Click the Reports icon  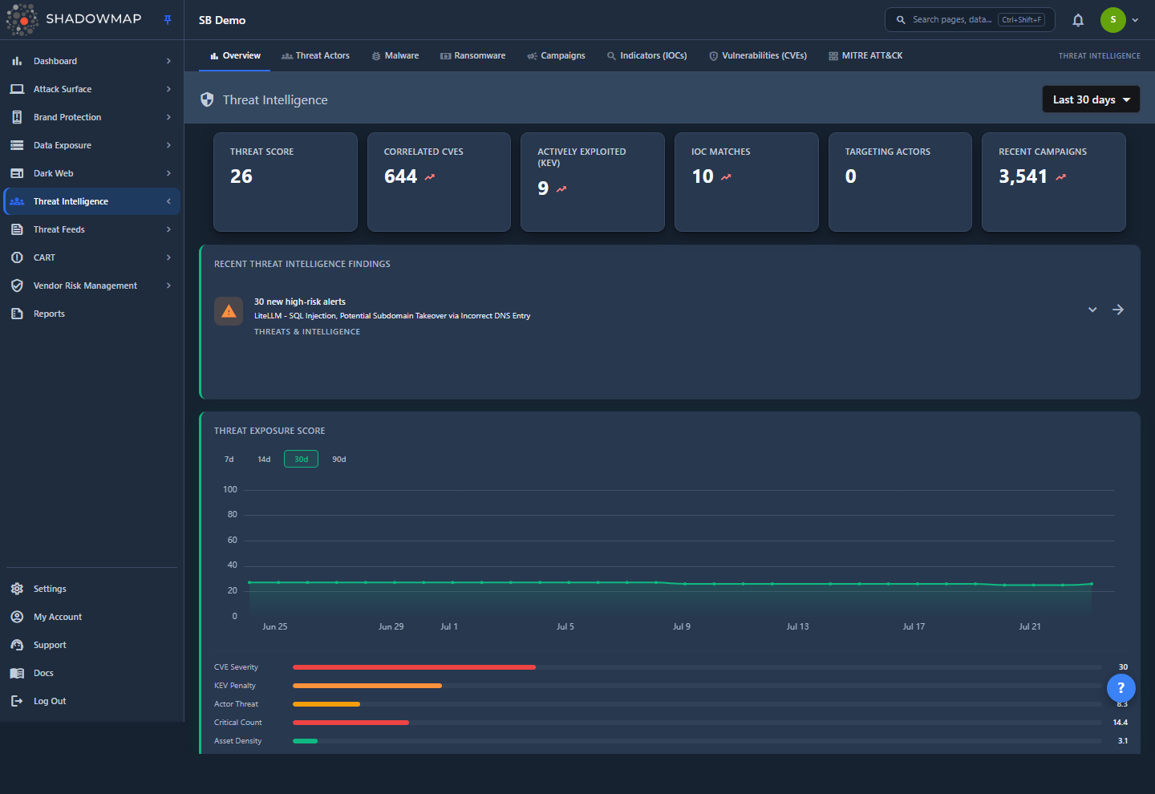coord(17,314)
